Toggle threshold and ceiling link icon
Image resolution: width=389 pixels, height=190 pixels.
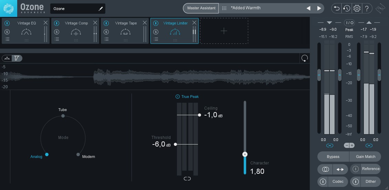(x=187, y=179)
